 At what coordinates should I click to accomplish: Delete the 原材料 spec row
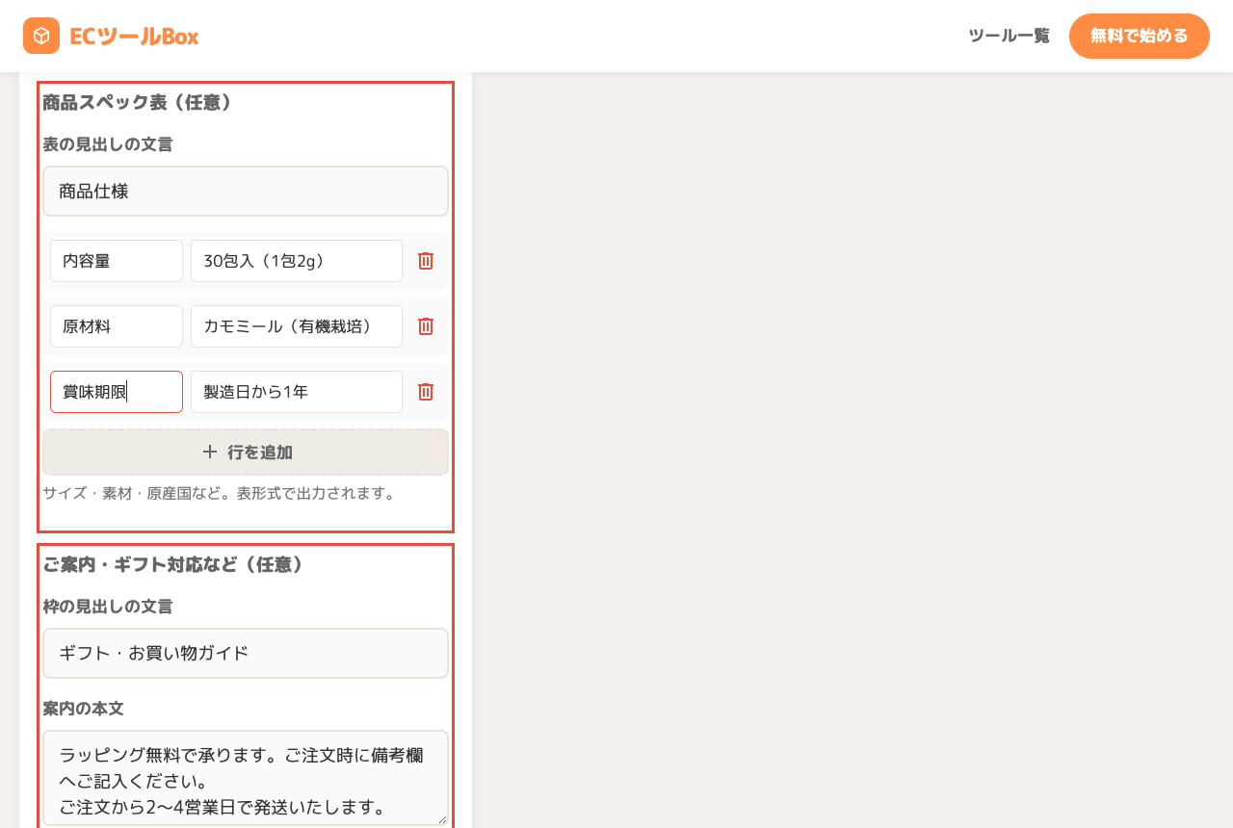coord(426,326)
